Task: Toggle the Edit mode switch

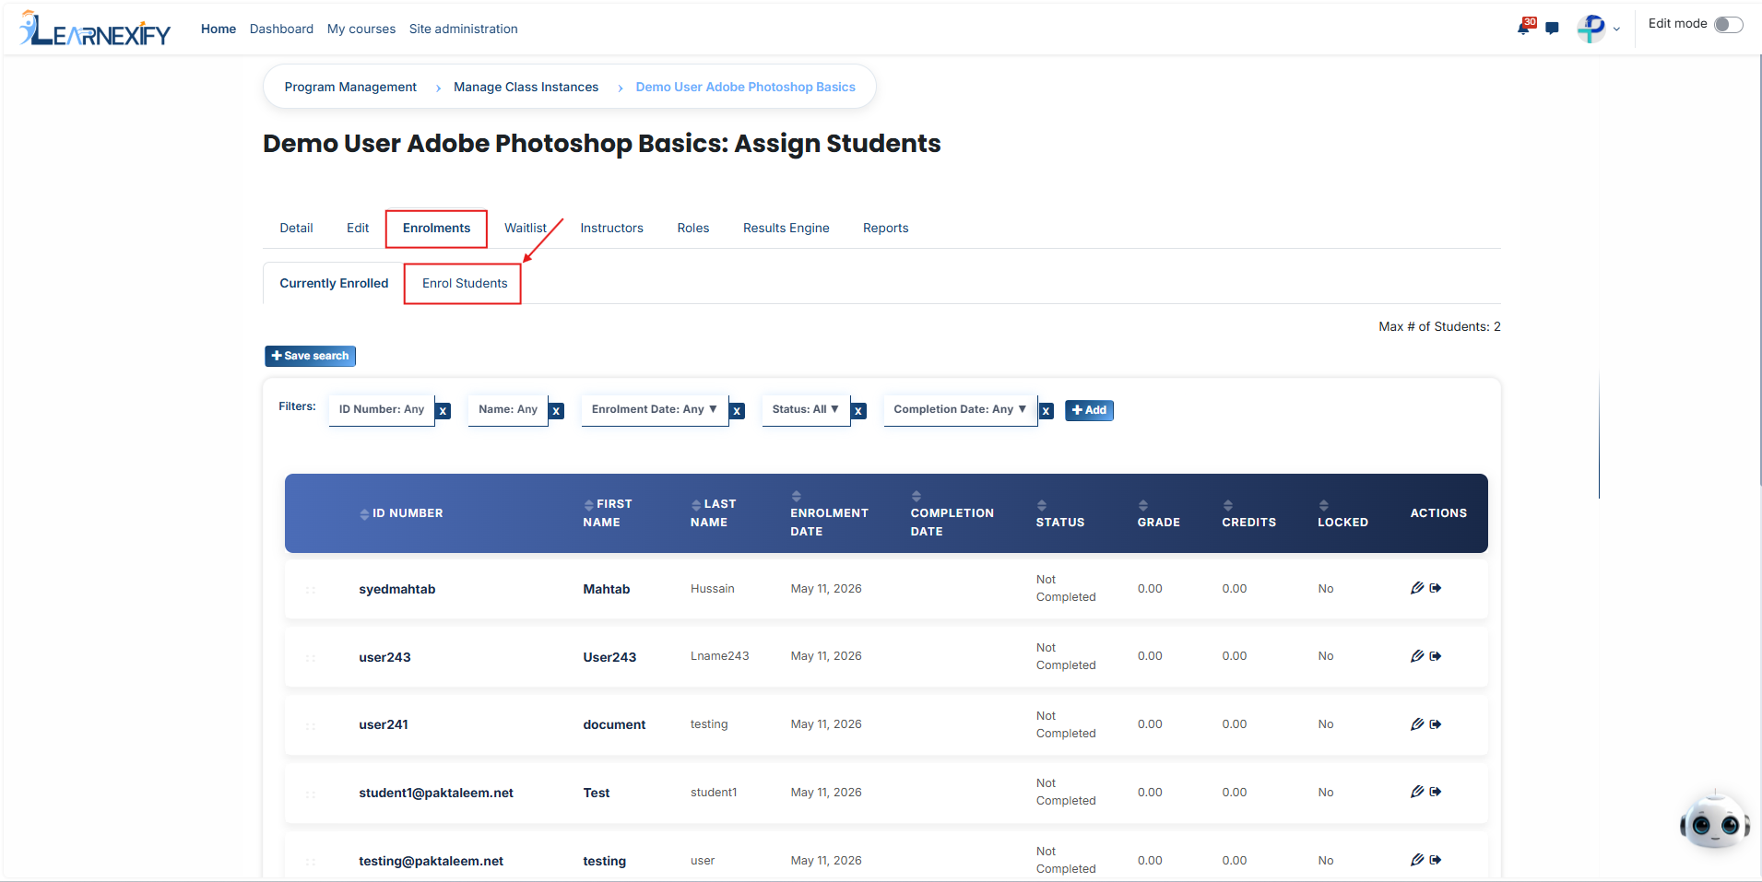Action: point(1729,25)
